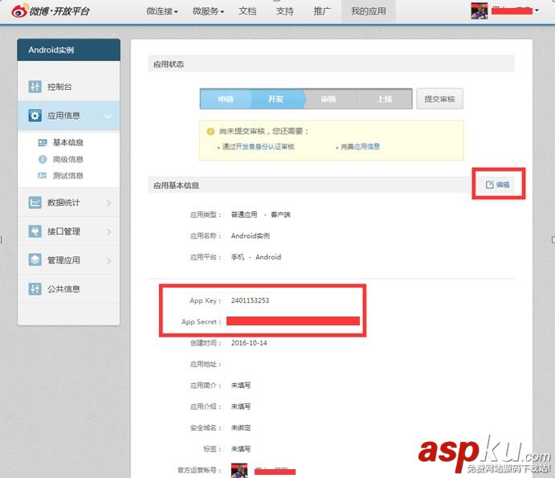Expand the 数据统计 chevron
This screenshot has height=478, width=555.
click(x=108, y=203)
